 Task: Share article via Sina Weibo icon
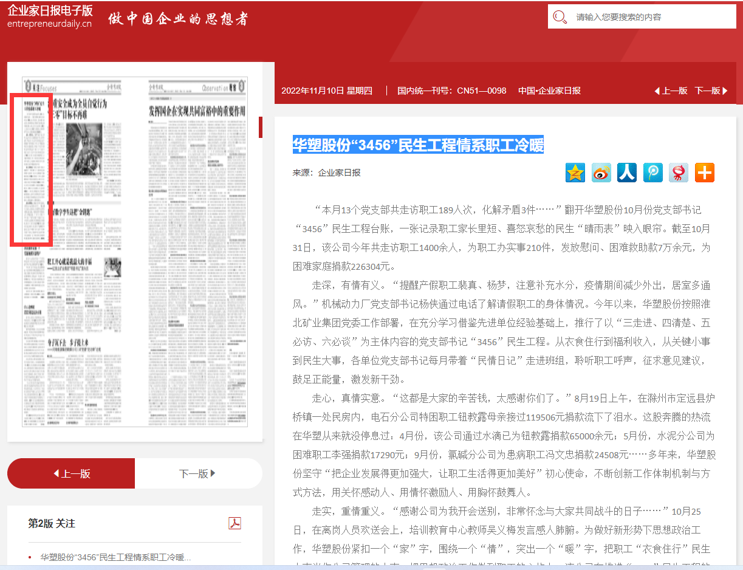click(x=601, y=173)
